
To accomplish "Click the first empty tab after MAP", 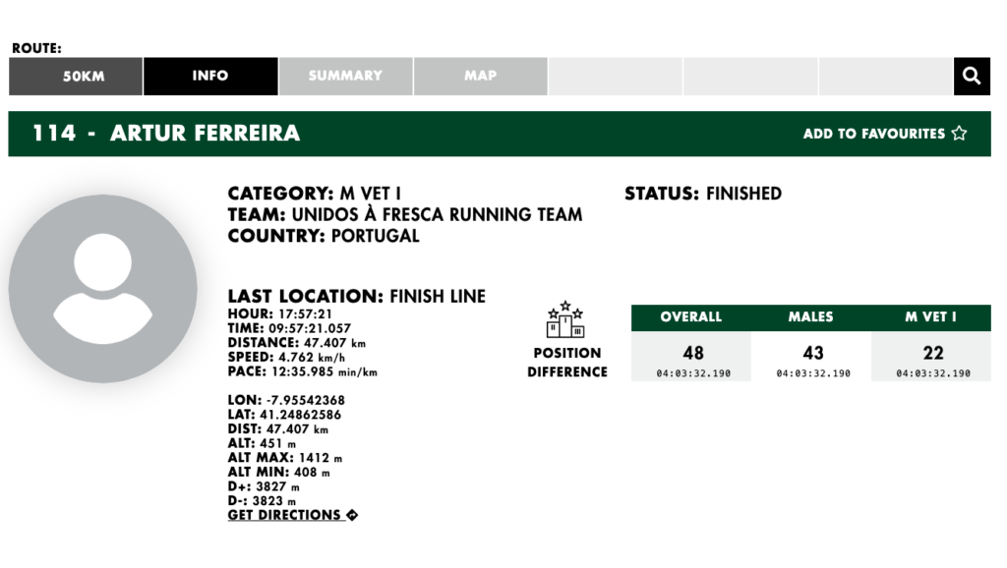I will [x=616, y=76].
